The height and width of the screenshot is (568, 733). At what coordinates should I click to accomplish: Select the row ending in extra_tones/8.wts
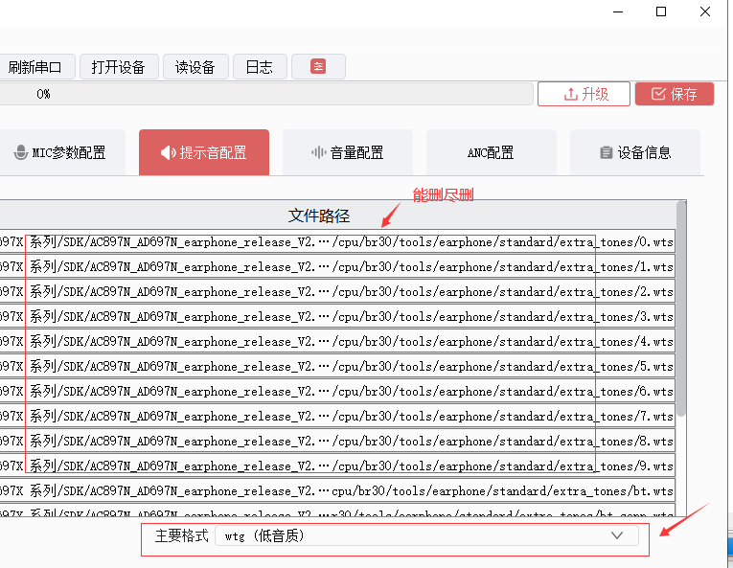point(337,441)
